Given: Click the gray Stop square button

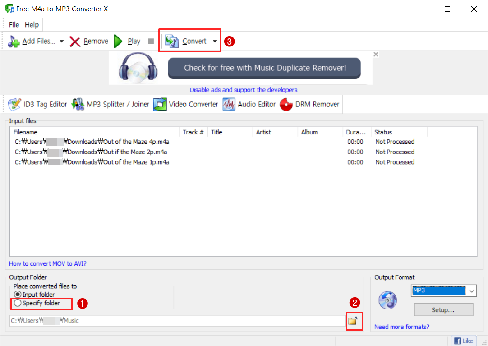Looking at the screenshot, I should tap(151, 42).
